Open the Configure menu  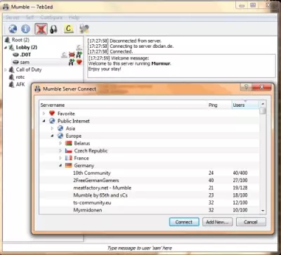tap(51, 18)
